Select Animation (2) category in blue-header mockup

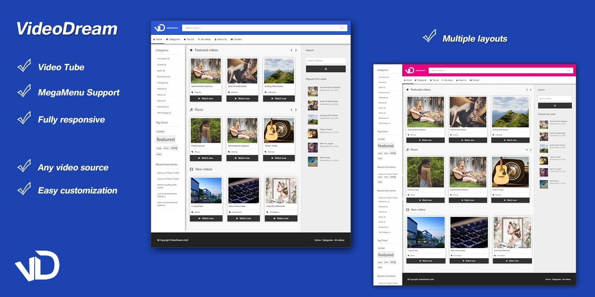[x=163, y=59]
